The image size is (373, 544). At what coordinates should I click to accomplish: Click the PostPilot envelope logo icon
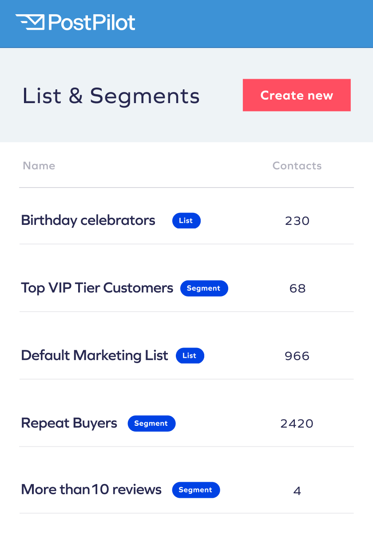click(30, 22)
